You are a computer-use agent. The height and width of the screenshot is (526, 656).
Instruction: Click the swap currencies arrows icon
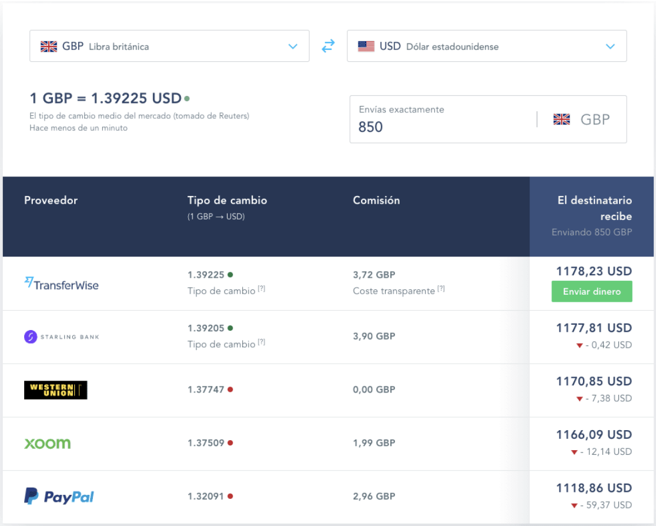coord(328,46)
